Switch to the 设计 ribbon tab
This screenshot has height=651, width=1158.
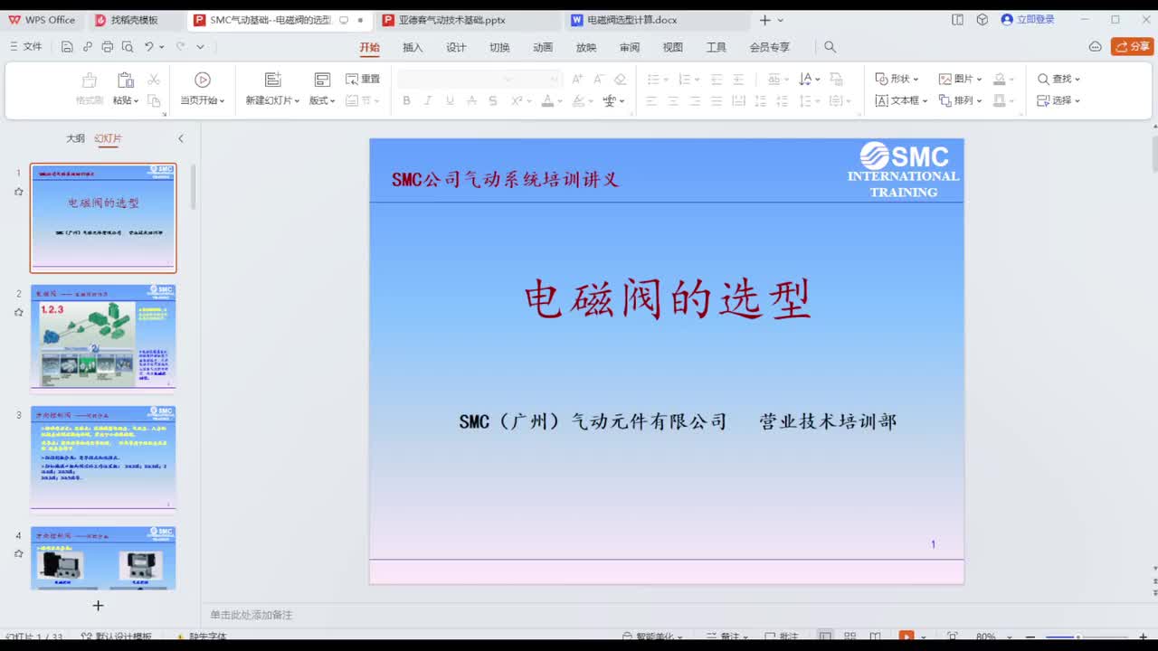[x=456, y=47]
